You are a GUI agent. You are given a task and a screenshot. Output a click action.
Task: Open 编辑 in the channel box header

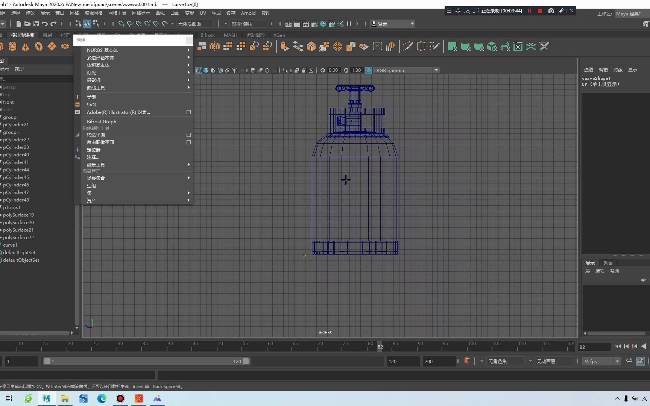(603, 70)
